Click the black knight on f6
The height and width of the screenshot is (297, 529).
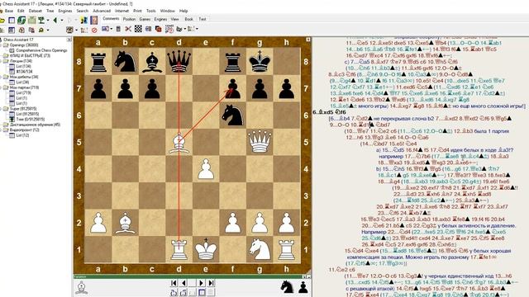(232, 115)
